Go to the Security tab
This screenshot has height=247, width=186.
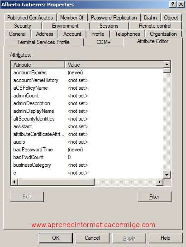click(x=23, y=26)
